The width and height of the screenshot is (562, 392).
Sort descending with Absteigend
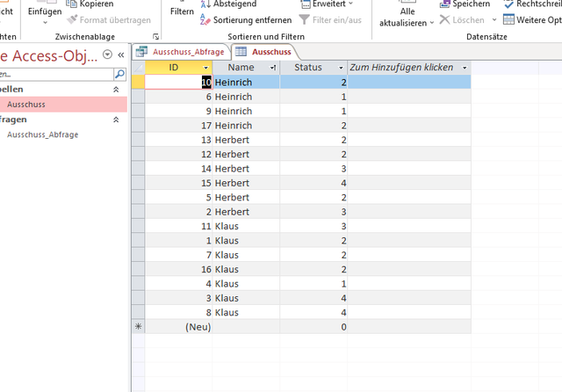[x=228, y=4]
